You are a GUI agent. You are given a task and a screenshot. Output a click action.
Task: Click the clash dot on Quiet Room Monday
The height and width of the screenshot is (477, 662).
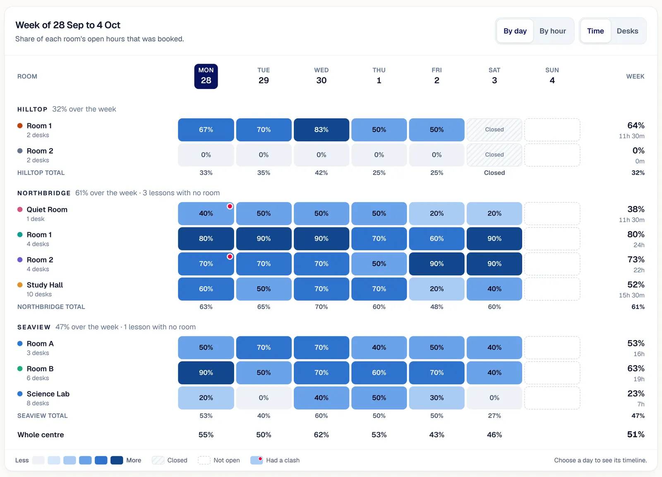230,206
